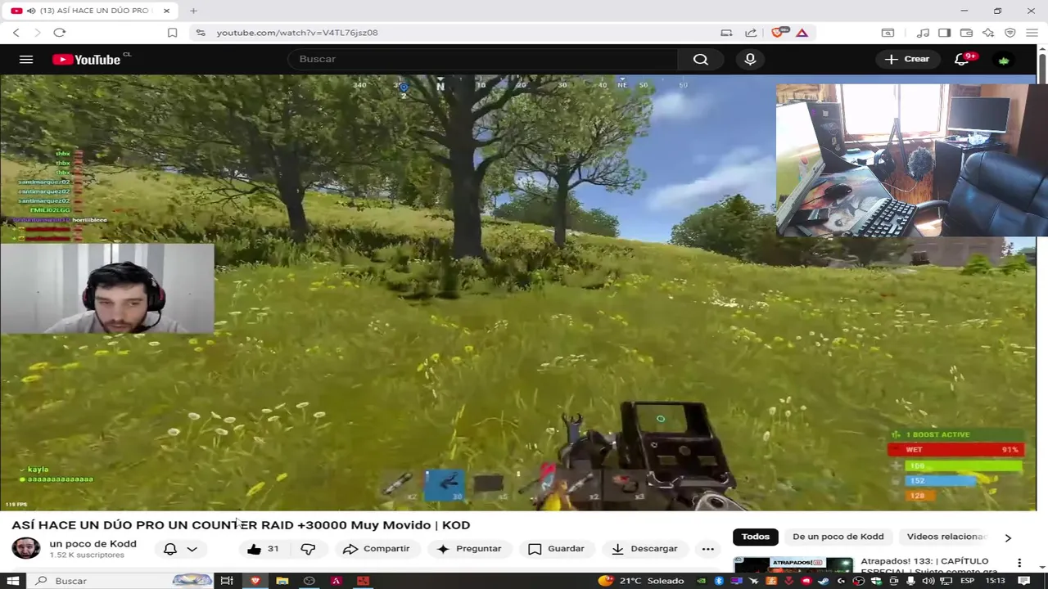Open the install app icon in address bar
The image size is (1048, 589).
(x=726, y=33)
